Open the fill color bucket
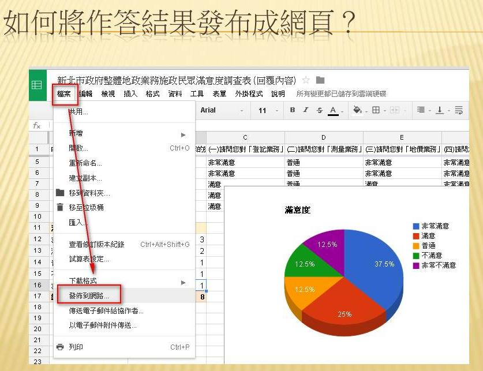 [357, 110]
